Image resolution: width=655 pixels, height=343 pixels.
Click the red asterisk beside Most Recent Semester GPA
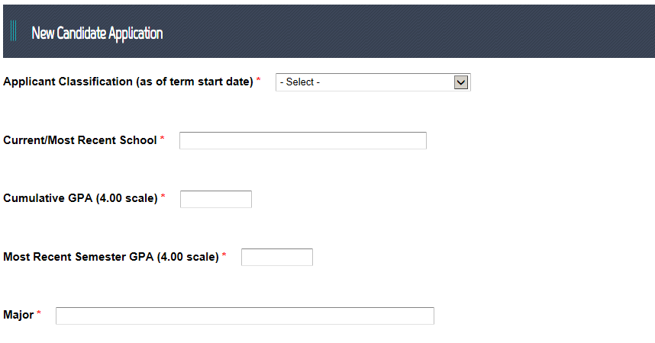click(x=224, y=256)
